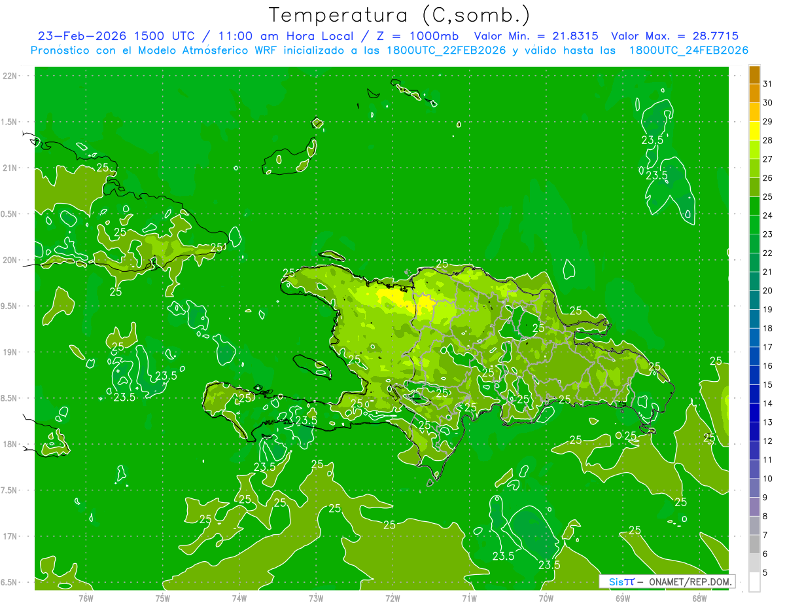Click the '1800UTC_24FEB2026' valid-until time text

click(688, 50)
